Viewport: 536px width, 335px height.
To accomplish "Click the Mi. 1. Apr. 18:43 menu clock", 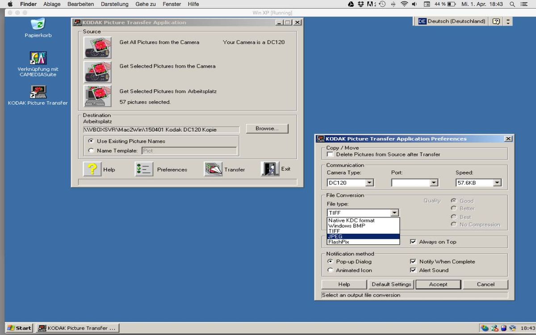I will [x=482, y=4].
